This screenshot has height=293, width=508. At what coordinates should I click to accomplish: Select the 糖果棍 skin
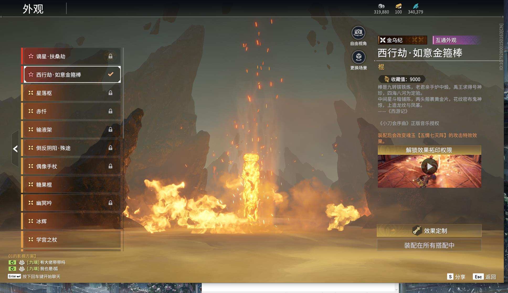coord(71,185)
